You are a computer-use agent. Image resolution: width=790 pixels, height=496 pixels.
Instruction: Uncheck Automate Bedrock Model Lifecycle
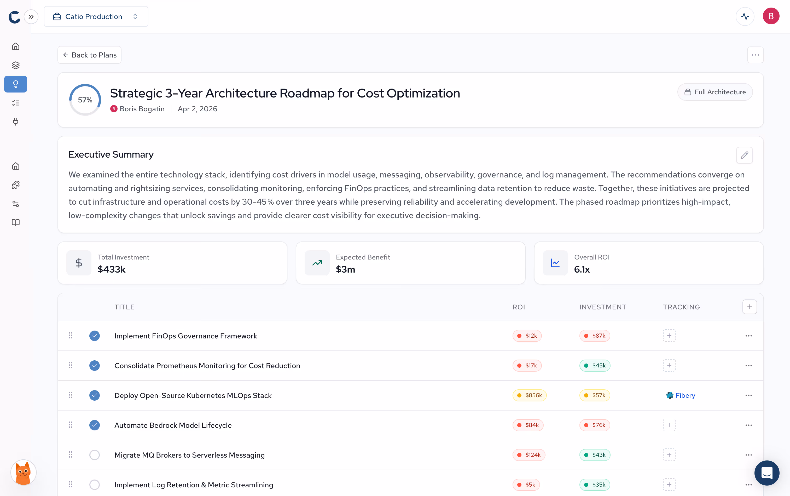(x=95, y=425)
